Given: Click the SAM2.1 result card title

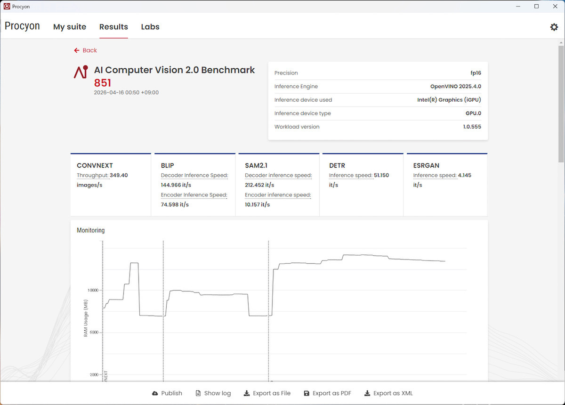Looking at the screenshot, I should (256, 166).
